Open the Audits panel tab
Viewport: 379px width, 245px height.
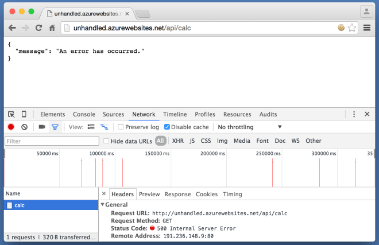pos(268,114)
